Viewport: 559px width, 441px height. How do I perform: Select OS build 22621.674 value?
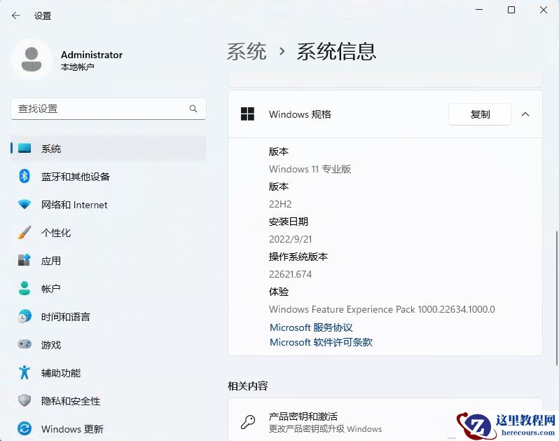point(290,274)
